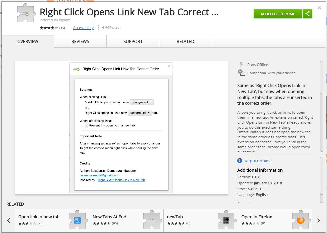Click the extension screenshot preview image
327x233 pixels.
point(121,128)
